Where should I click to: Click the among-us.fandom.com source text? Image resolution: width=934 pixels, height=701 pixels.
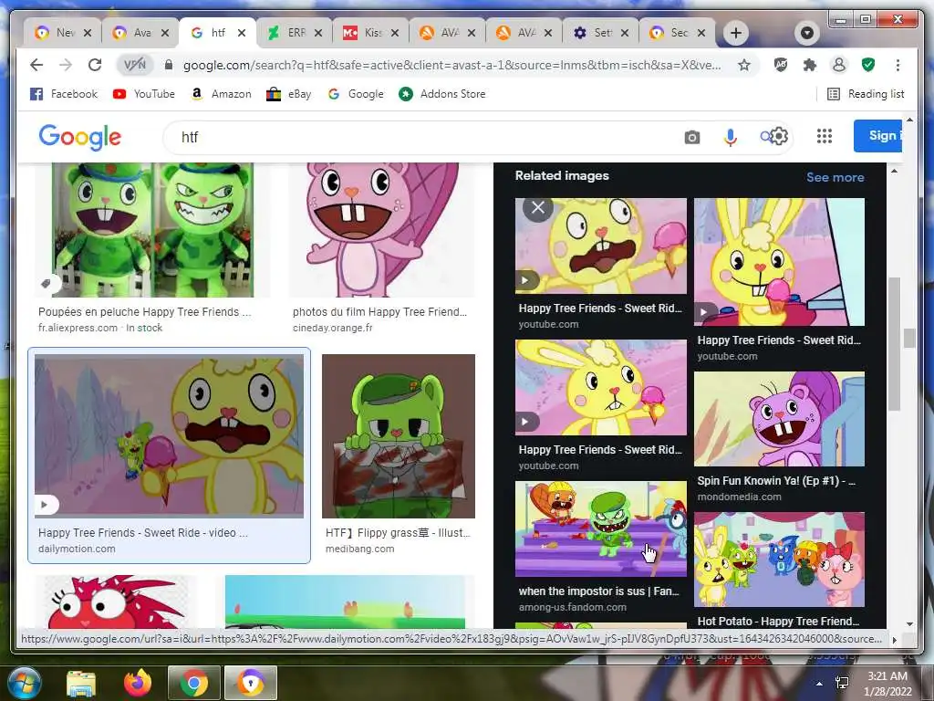(x=573, y=607)
